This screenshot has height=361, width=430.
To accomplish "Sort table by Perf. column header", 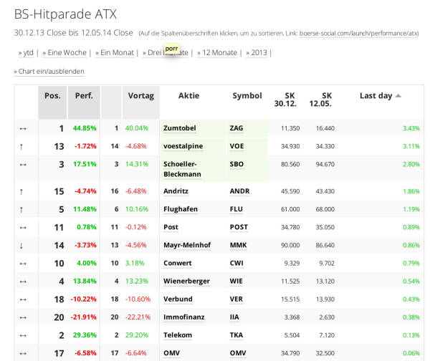I will click(x=84, y=96).
